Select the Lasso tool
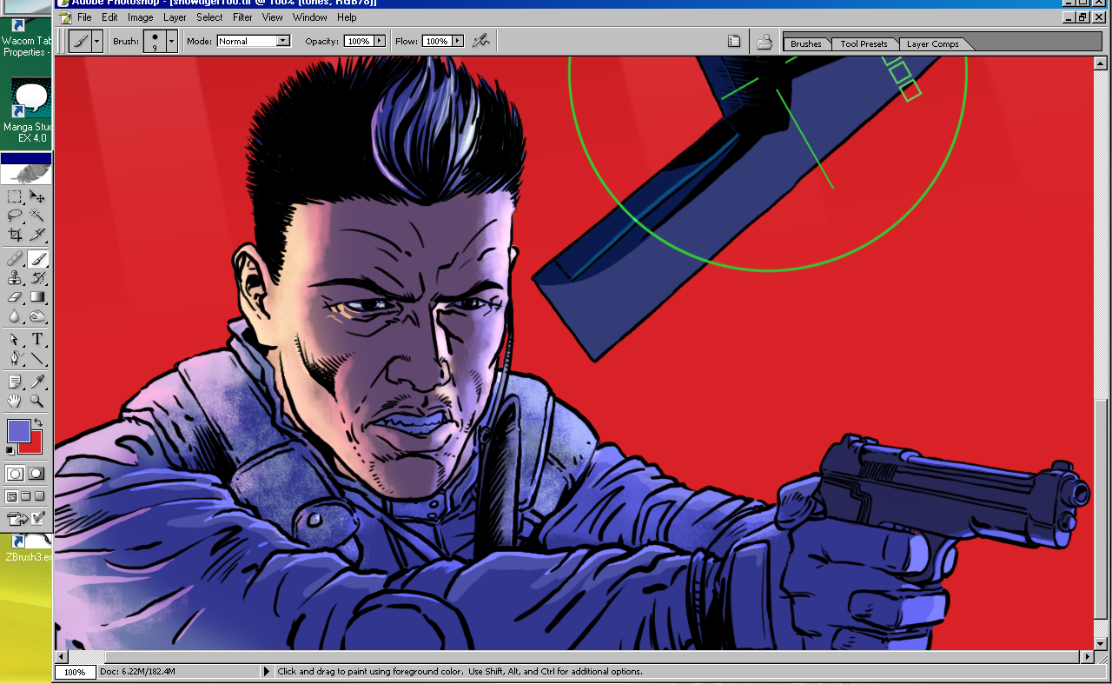This screenshot has width=1112, height=684. 15,216
